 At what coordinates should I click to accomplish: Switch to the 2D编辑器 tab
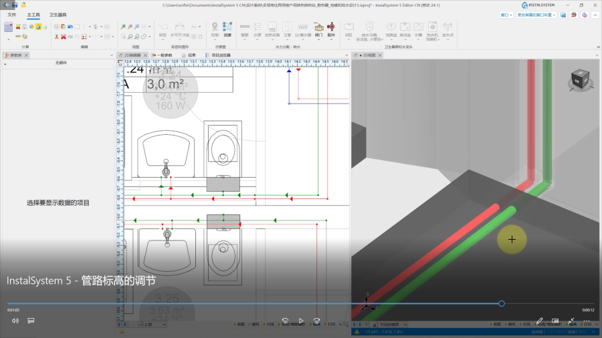132,55
